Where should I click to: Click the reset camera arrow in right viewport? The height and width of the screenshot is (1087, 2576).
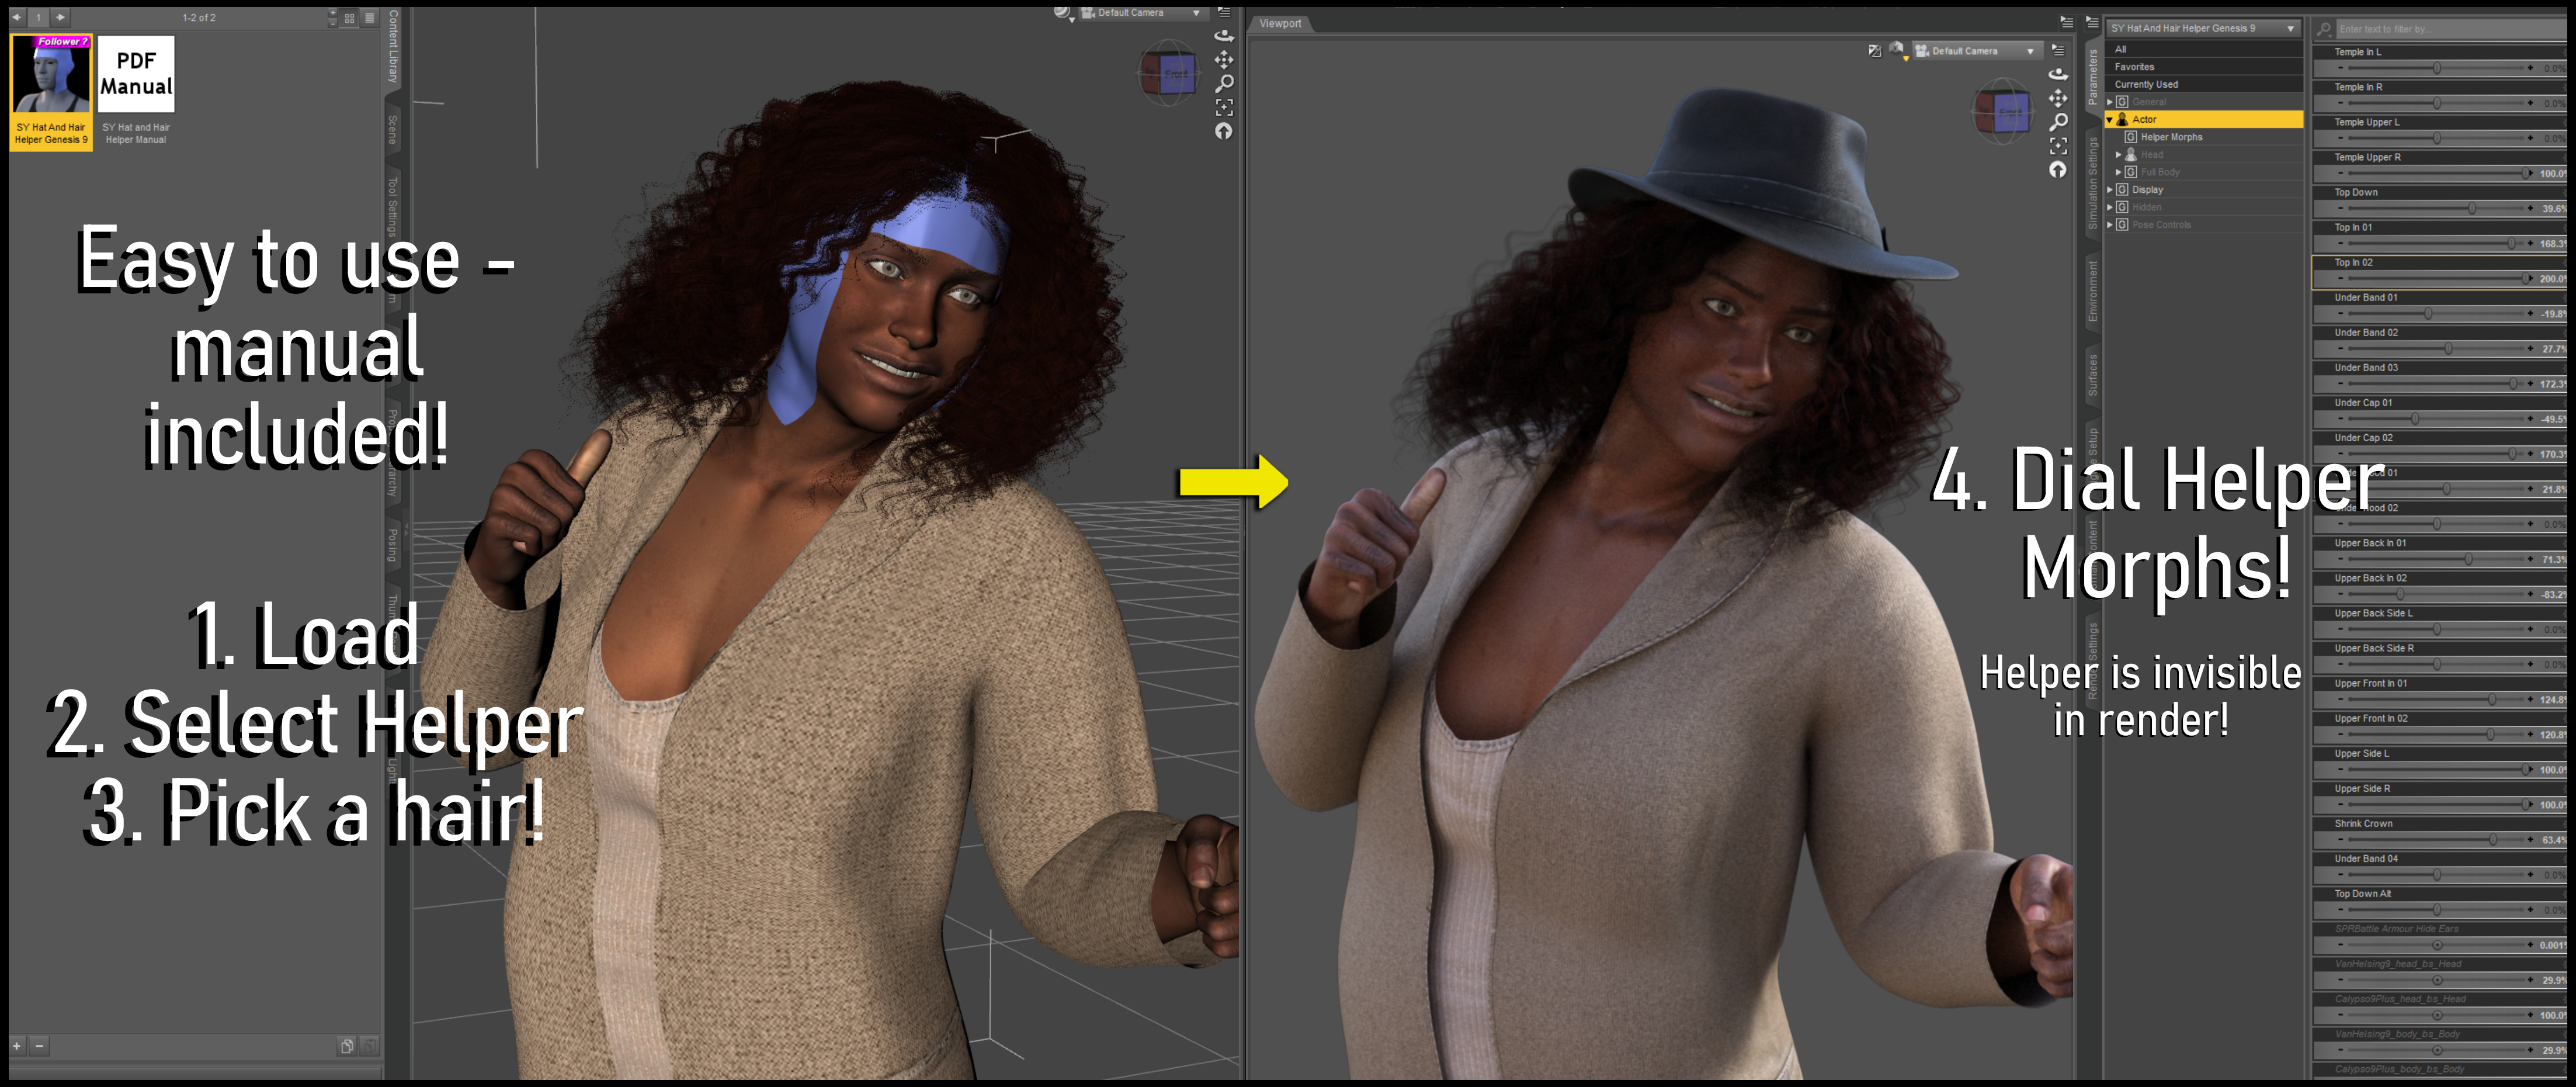(2057, 170)
